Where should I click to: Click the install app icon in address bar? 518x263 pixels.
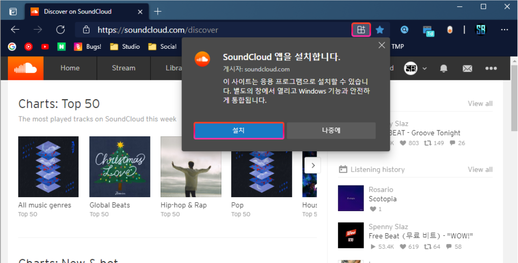tap(361, 30)
